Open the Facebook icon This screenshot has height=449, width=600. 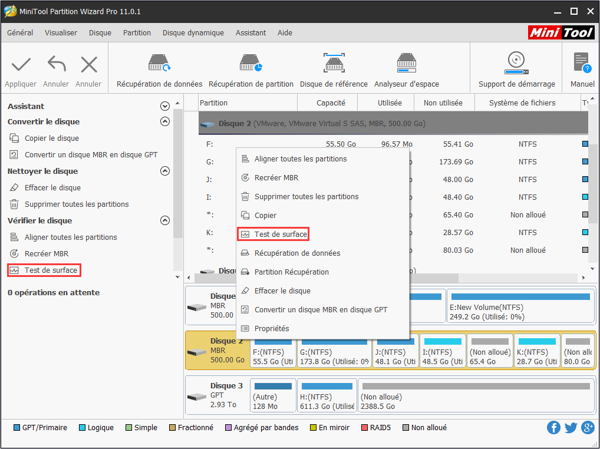(x=553, y=428)
